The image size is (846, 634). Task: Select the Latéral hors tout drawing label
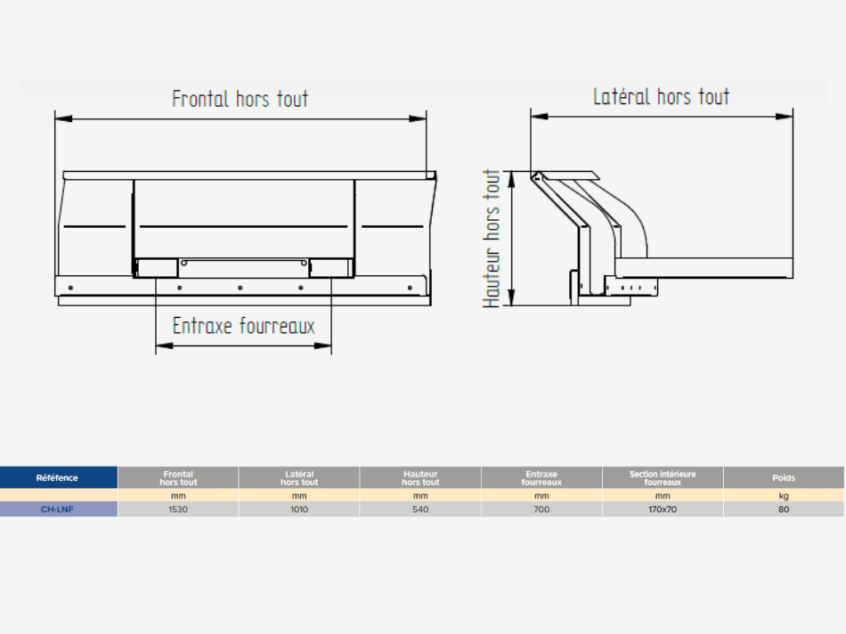point(661,96)
